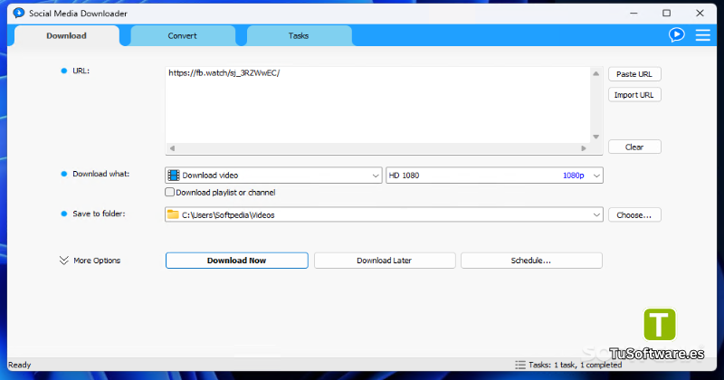Viewport: 724px width, 380px height.
Task: Click inside the URL text box
Action: click(x=377, y=105)
